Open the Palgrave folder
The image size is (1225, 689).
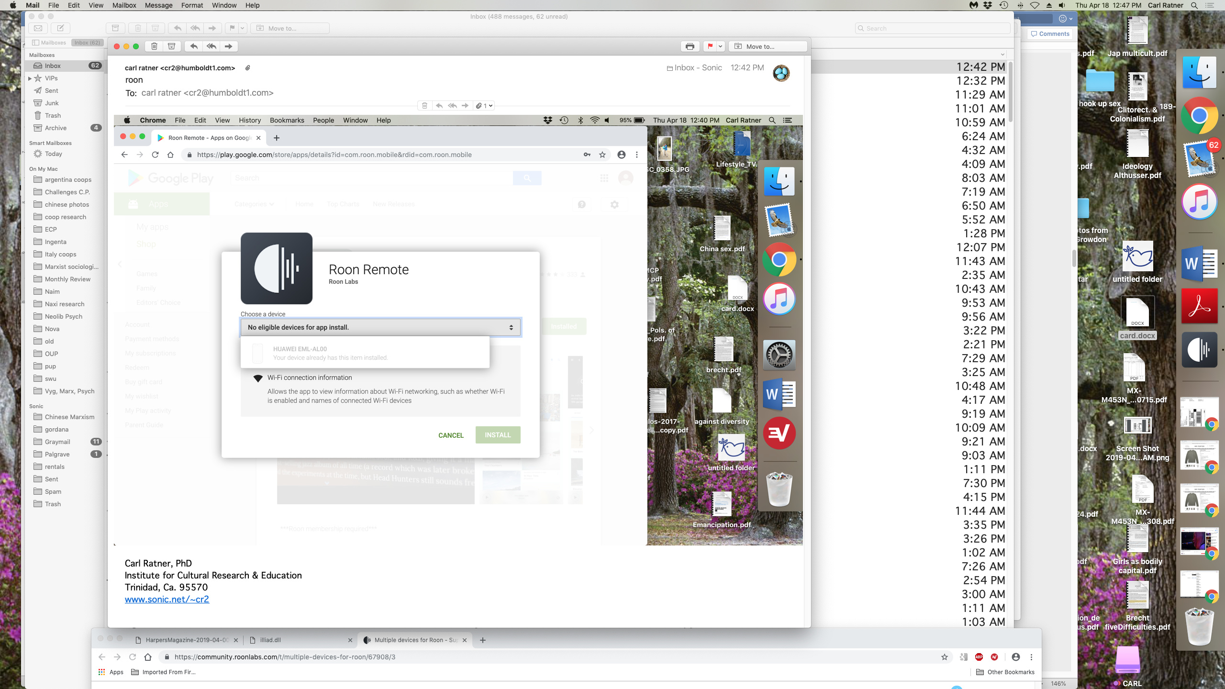tap(57, 454)
